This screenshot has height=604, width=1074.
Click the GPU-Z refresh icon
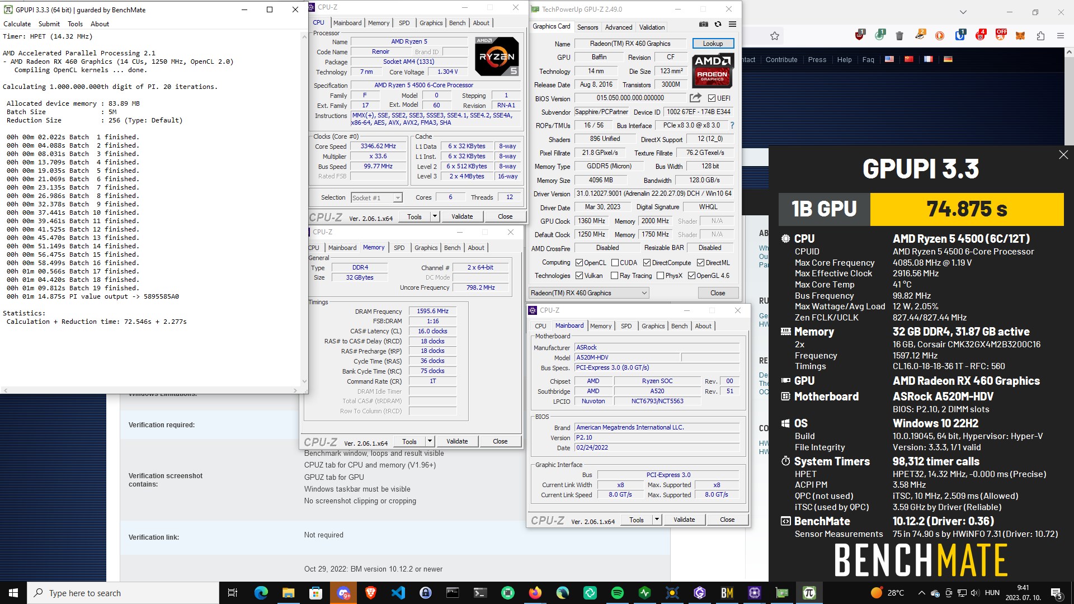point(718,24)
